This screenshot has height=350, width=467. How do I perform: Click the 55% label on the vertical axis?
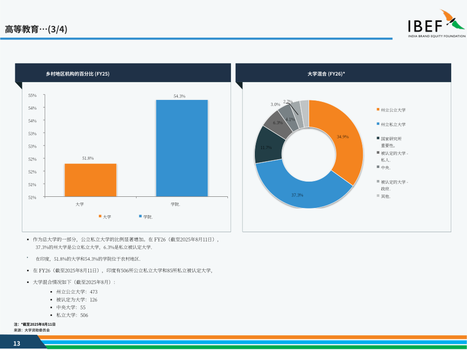pos(32,95)
